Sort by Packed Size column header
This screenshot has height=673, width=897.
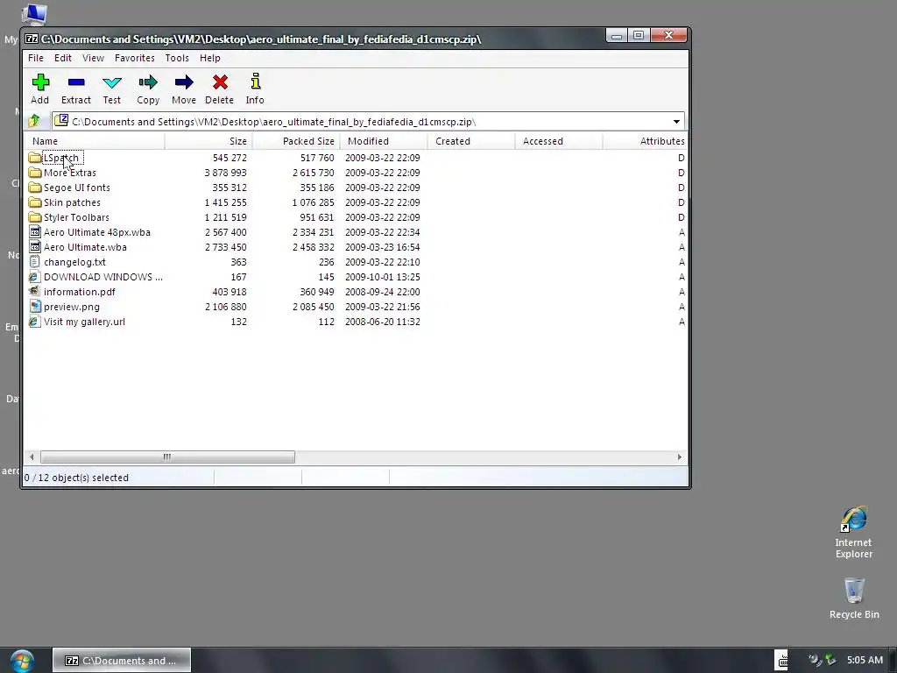(x=296, y=141)
